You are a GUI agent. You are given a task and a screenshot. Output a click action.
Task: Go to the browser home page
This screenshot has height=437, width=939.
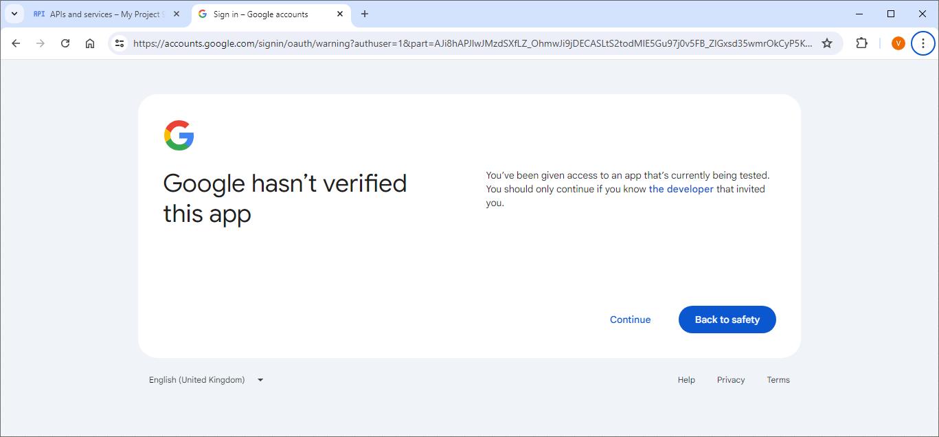pyautogui.click(x=90, y=43)
